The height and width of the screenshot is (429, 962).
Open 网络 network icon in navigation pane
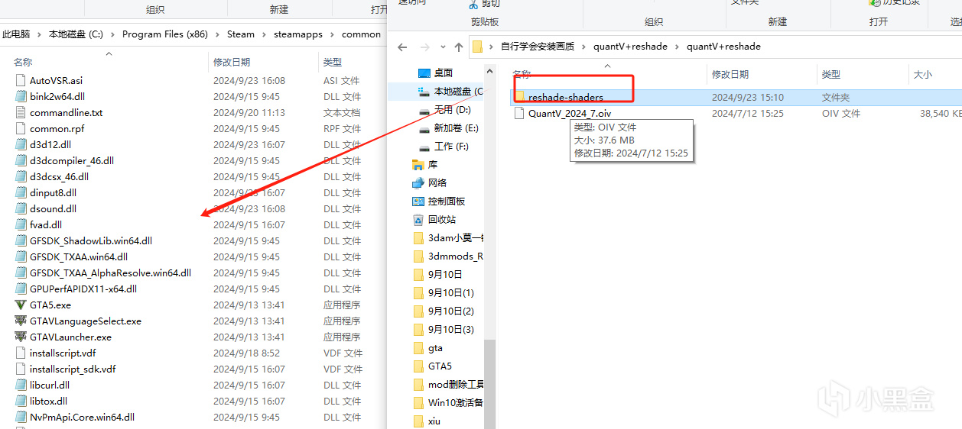point(418,183)
